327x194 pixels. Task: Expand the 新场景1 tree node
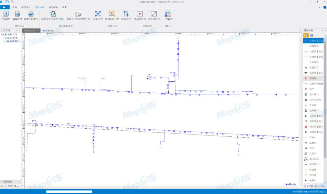point(4,41)
